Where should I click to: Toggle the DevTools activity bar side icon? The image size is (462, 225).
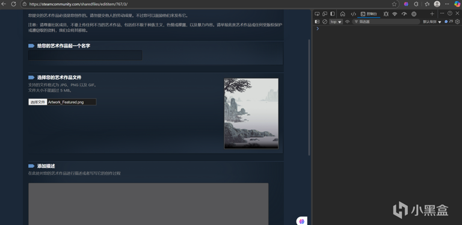click(332, 14)
